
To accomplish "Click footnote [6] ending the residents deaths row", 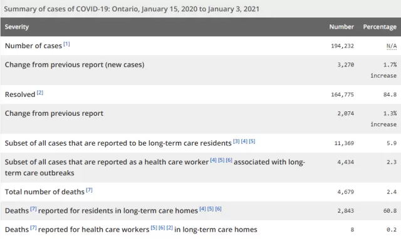I will 219,209.
